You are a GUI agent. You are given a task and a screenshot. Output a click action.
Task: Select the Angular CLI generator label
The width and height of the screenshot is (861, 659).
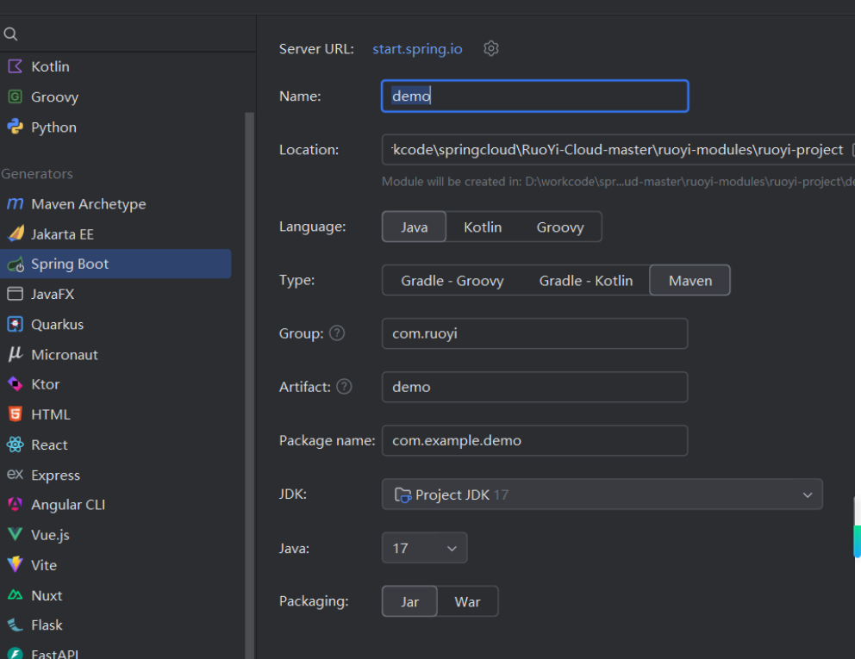68,504
